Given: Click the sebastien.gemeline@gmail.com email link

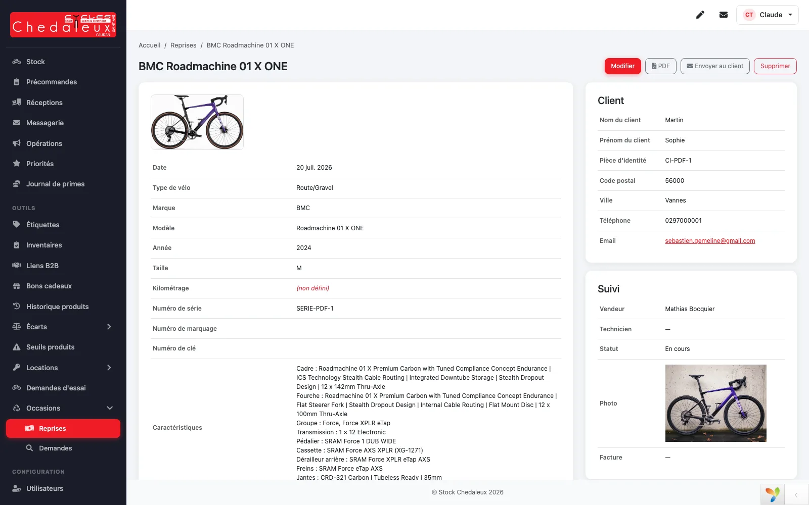Looking at the screenshot, I should click(710, 241).
